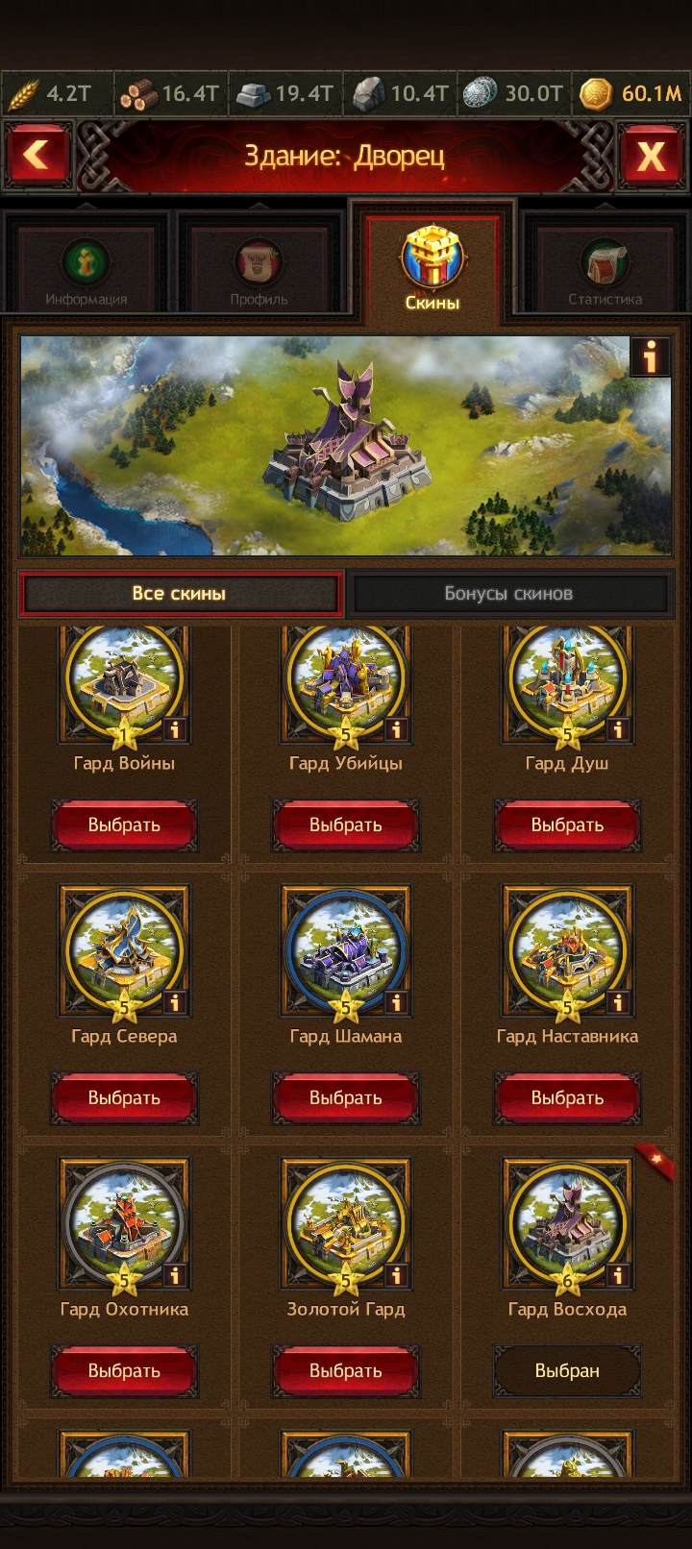
Task: Click the back arrow button
Action: tap(37, 154)
